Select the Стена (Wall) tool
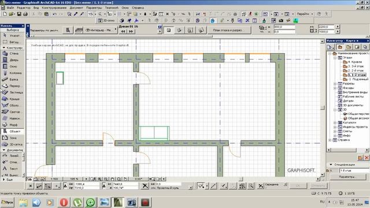Viewport: 370px width, 208px height. coord(12,54)
